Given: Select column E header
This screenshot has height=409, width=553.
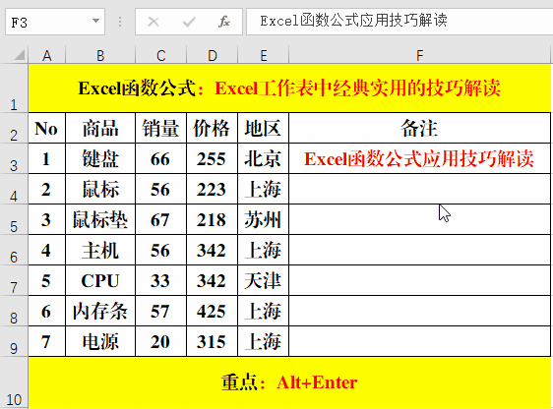Looking at the screenshot, I should pyautogui.click(x=264, y=55).
